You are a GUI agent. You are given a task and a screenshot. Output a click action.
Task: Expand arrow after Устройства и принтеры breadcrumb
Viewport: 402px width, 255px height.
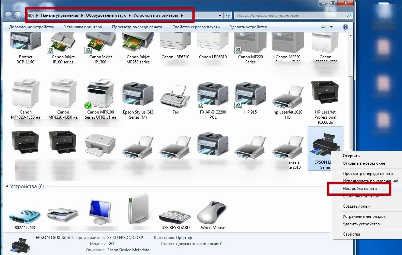click(182, 15)
